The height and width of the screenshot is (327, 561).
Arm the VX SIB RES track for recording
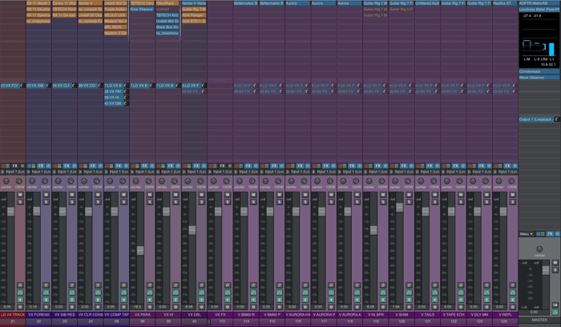[x=55, y=166]
